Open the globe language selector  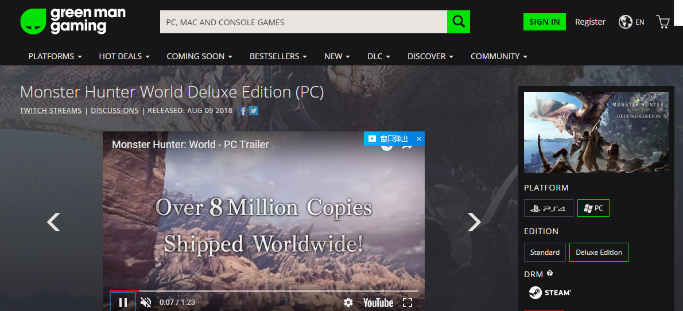pyautogui.click(x=626, y=22)
